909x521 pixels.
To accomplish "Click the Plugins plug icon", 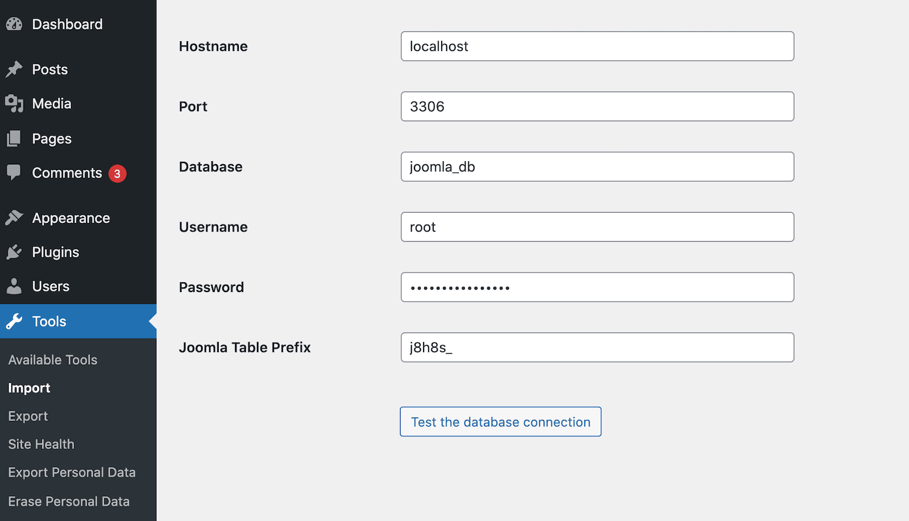I will pos(14,252).
